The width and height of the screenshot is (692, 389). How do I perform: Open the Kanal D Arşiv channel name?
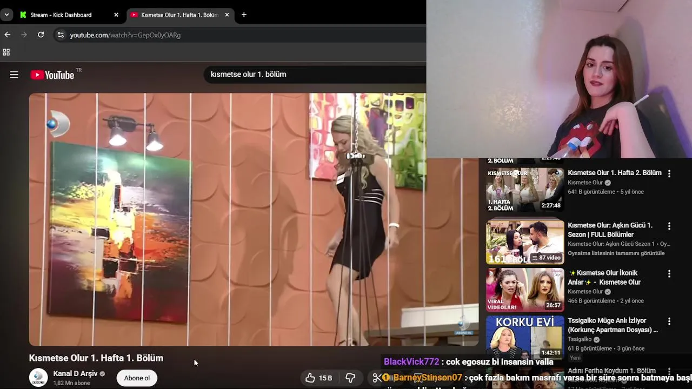pos(75,373)
